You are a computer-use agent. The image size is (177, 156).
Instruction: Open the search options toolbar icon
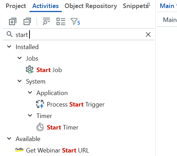(x=46, y=21)
